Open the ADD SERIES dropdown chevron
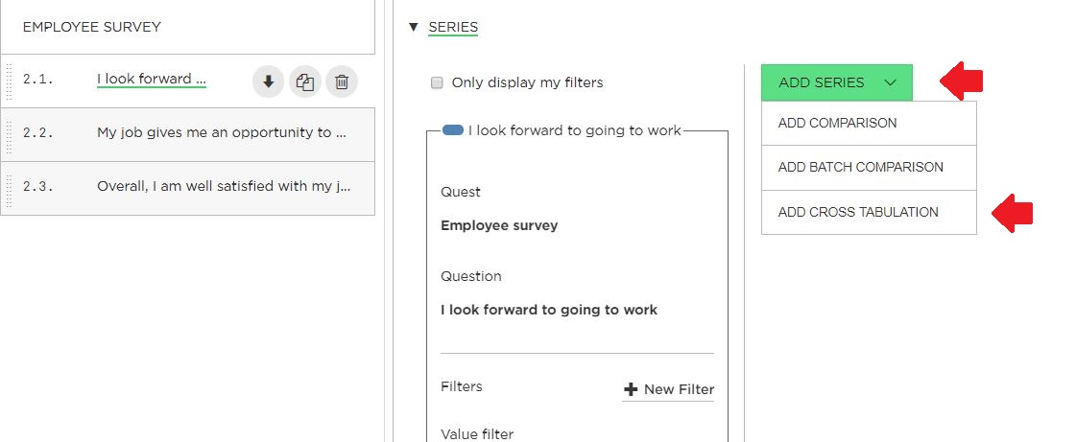1076x442 pixels. (x=891, y=82)
